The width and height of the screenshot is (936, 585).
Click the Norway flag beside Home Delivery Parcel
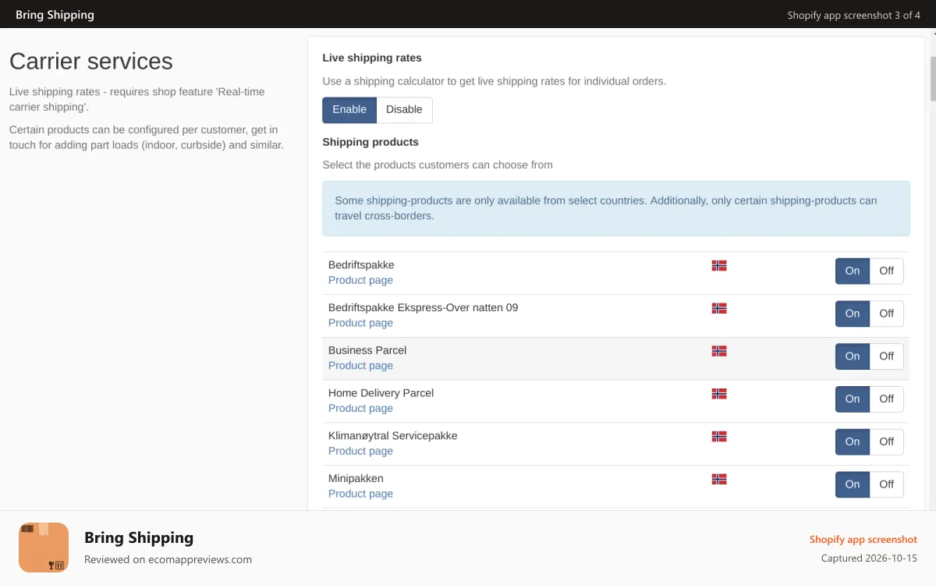coord(719,394)
